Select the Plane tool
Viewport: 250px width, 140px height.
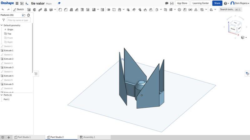coord(166,10)
